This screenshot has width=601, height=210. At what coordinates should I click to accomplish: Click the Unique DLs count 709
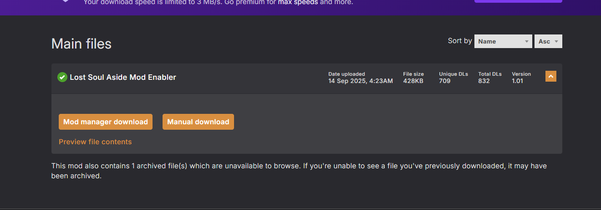[x=445, y=81]
